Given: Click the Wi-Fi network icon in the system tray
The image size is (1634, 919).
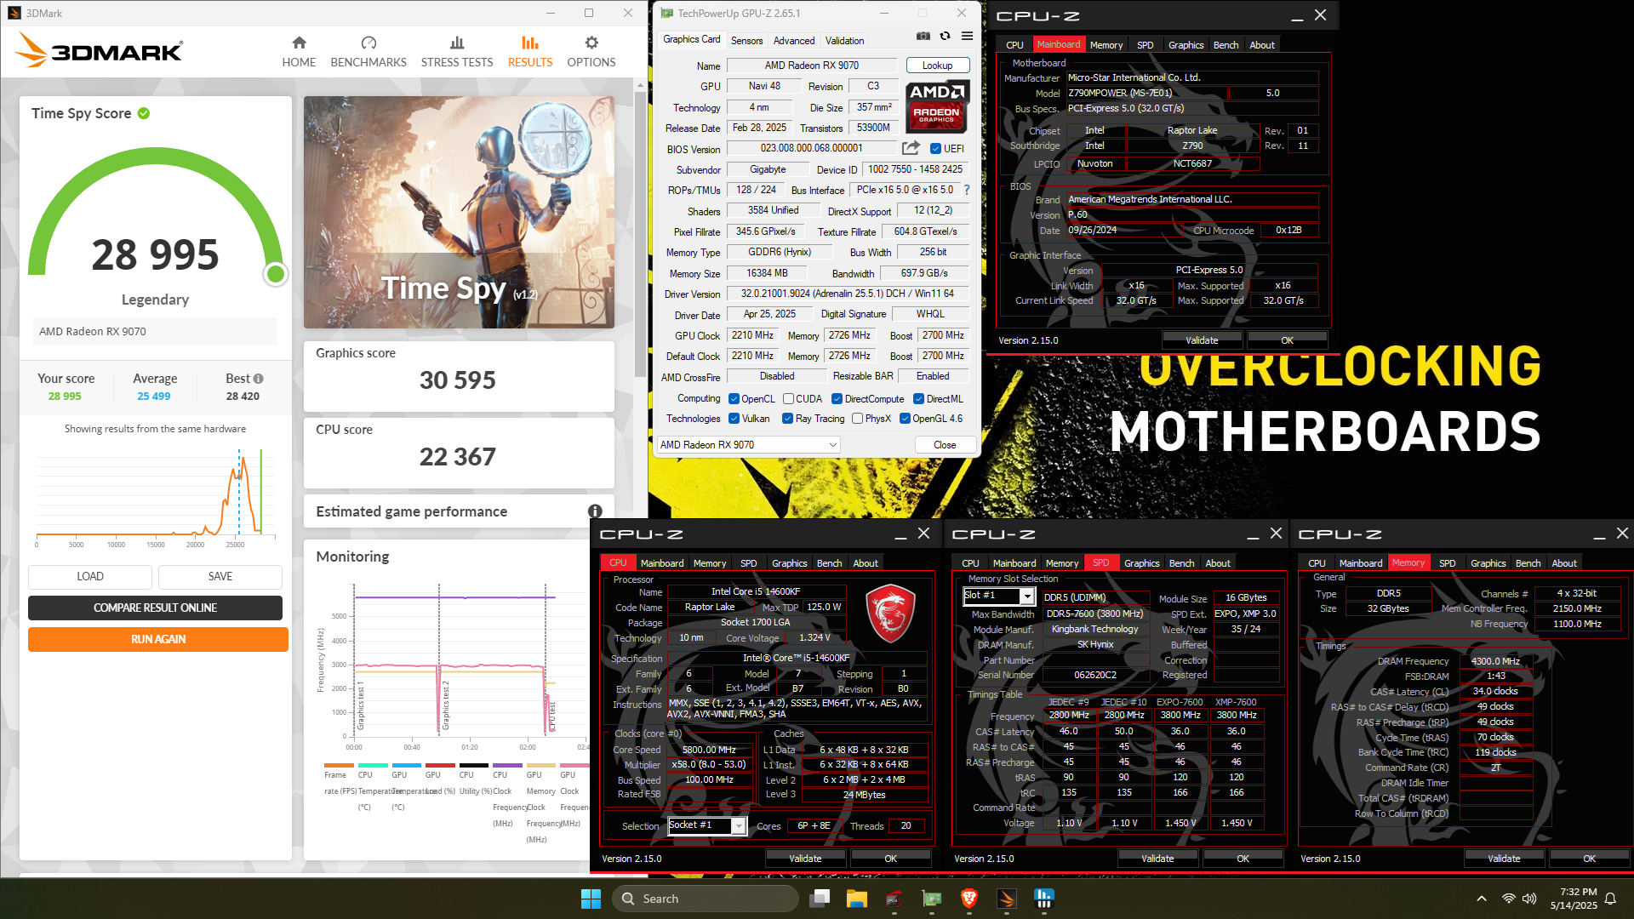Looking at the screenshot, I should (x=1508, y=899).
